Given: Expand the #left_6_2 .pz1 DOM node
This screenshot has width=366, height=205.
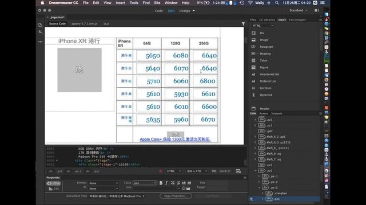Looking at the screenshot, I should point(255,137).
